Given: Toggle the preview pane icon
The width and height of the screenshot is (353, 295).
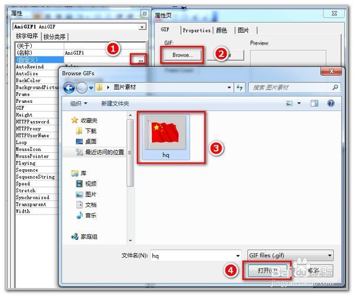Looking at the screenshot, I should click(x=314, y=103).
